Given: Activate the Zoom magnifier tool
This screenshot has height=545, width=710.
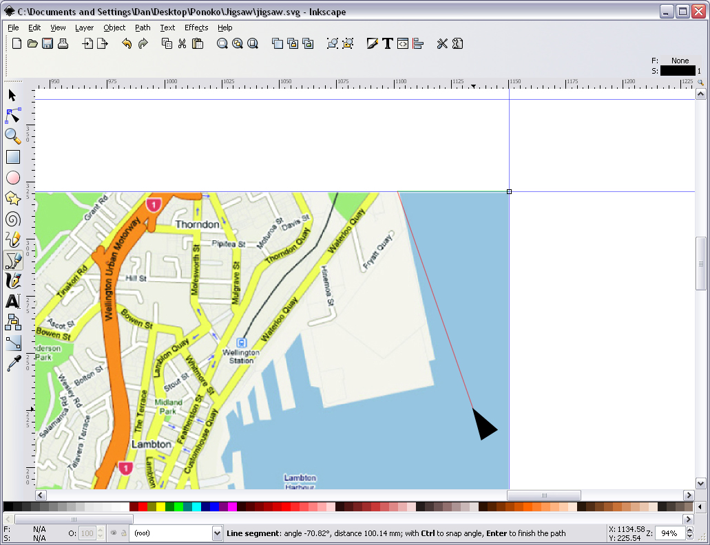Looking at the screenshot, I should coord(13,136).
